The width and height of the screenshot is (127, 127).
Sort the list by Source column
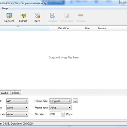pos(102,28)
